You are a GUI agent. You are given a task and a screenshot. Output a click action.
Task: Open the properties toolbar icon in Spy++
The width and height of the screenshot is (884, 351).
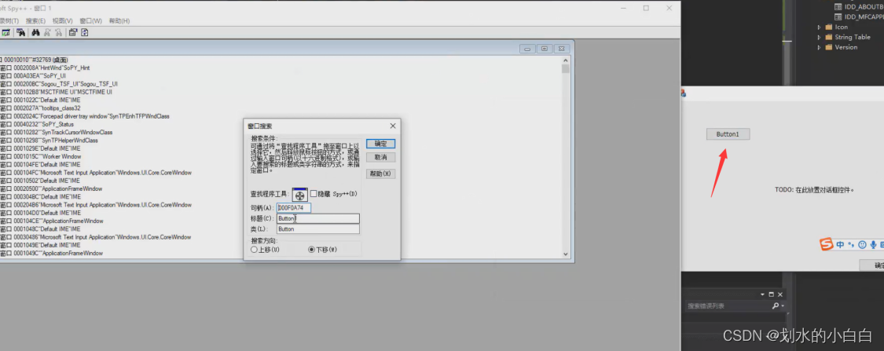click(73, 33)
